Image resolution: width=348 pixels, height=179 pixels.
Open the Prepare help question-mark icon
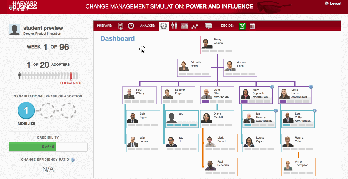point(131,26)
